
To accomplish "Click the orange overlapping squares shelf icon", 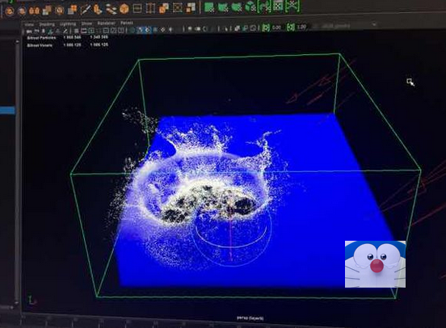I will tap(164, 8).
